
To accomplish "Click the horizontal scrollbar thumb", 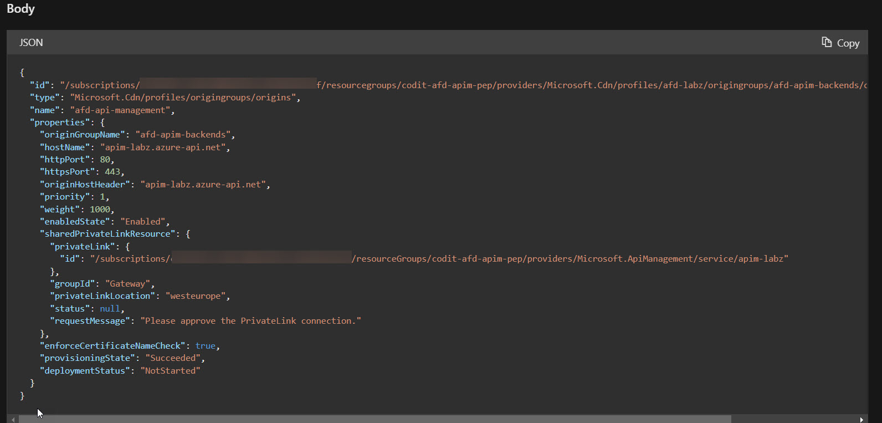I will [x=375, y=419].
